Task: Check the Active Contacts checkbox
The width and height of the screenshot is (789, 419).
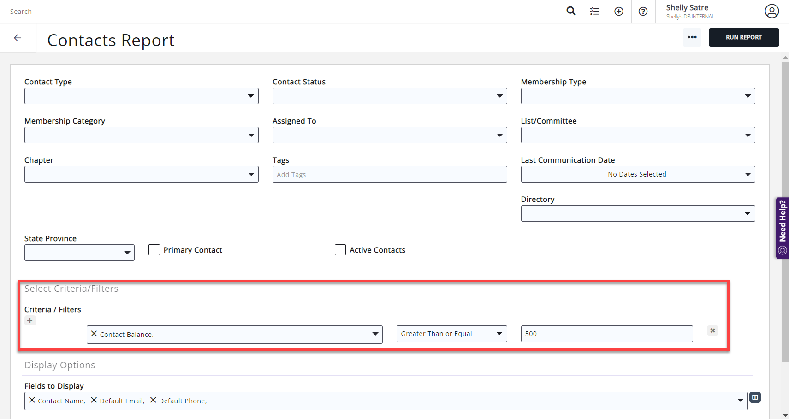Action: click(x=340, y=250)
